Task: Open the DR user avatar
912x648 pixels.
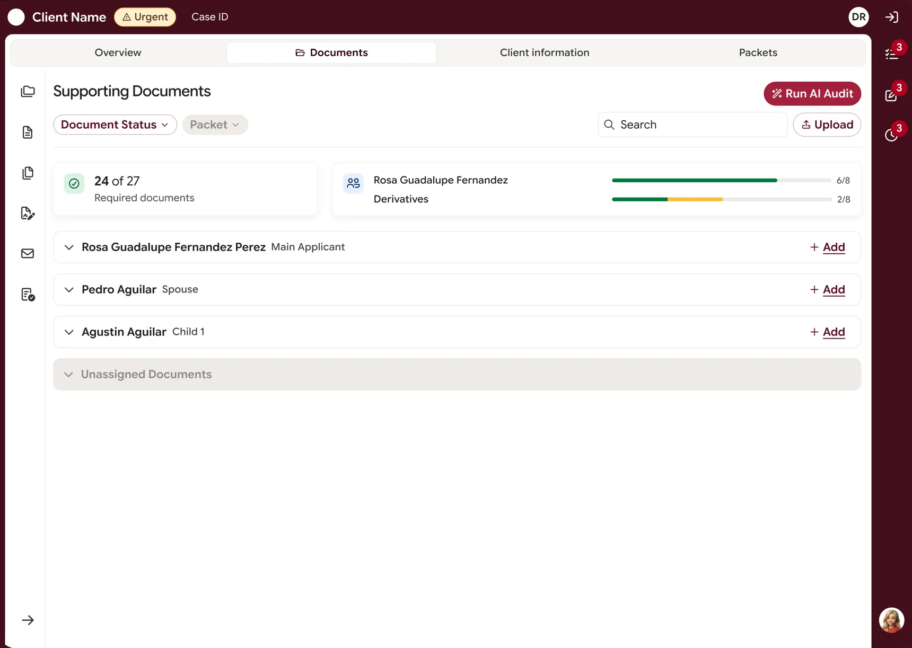Action: pyautogui.click(x=858, y=17)
